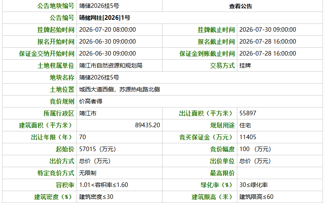Select parcel name value beside 地块名称

click(x=99, y=77)
